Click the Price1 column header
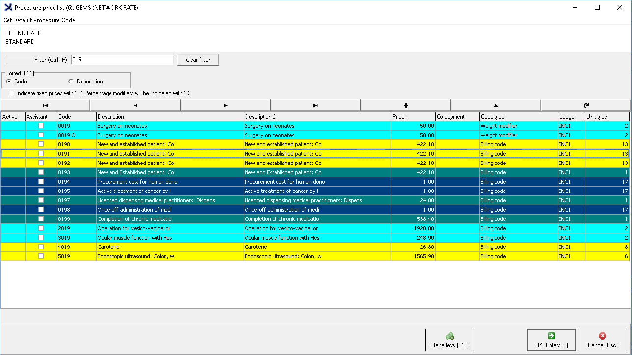The width and height of the screenshot is (632, 355). [x=412, y=117]
